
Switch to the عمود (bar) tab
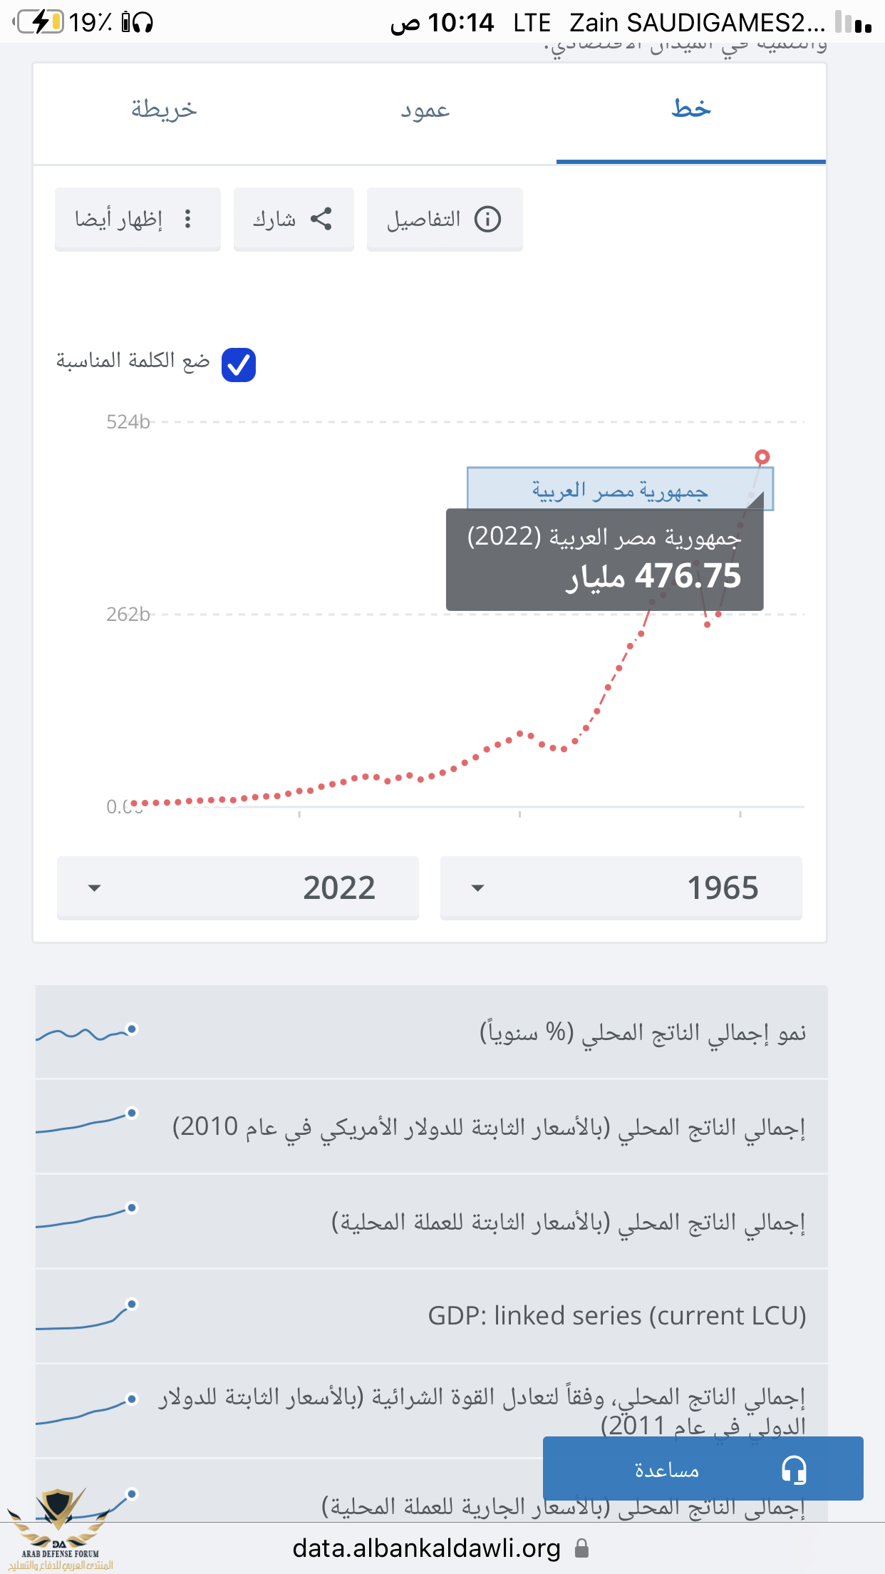click(x=425, y=110)
